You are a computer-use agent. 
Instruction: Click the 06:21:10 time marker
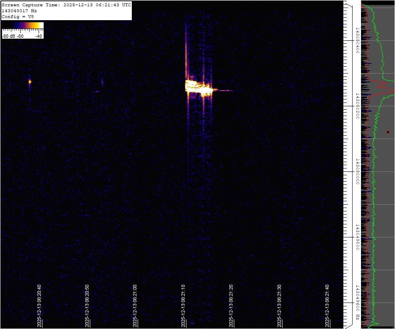(x=183, y=305)
